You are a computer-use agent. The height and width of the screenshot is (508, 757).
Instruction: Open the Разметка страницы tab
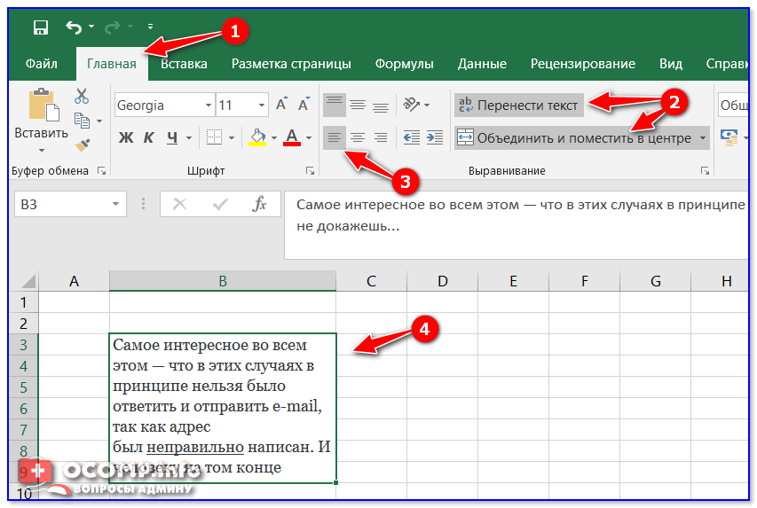pyautogui.click(x=291, y=64)
